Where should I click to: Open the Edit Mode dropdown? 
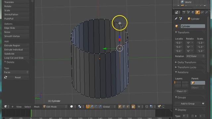tap(55, 106)
